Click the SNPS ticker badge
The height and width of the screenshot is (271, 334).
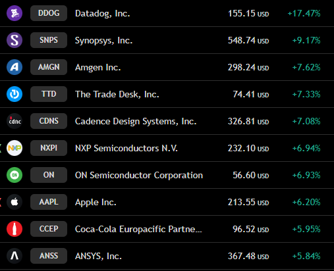[x=49, y=40]
